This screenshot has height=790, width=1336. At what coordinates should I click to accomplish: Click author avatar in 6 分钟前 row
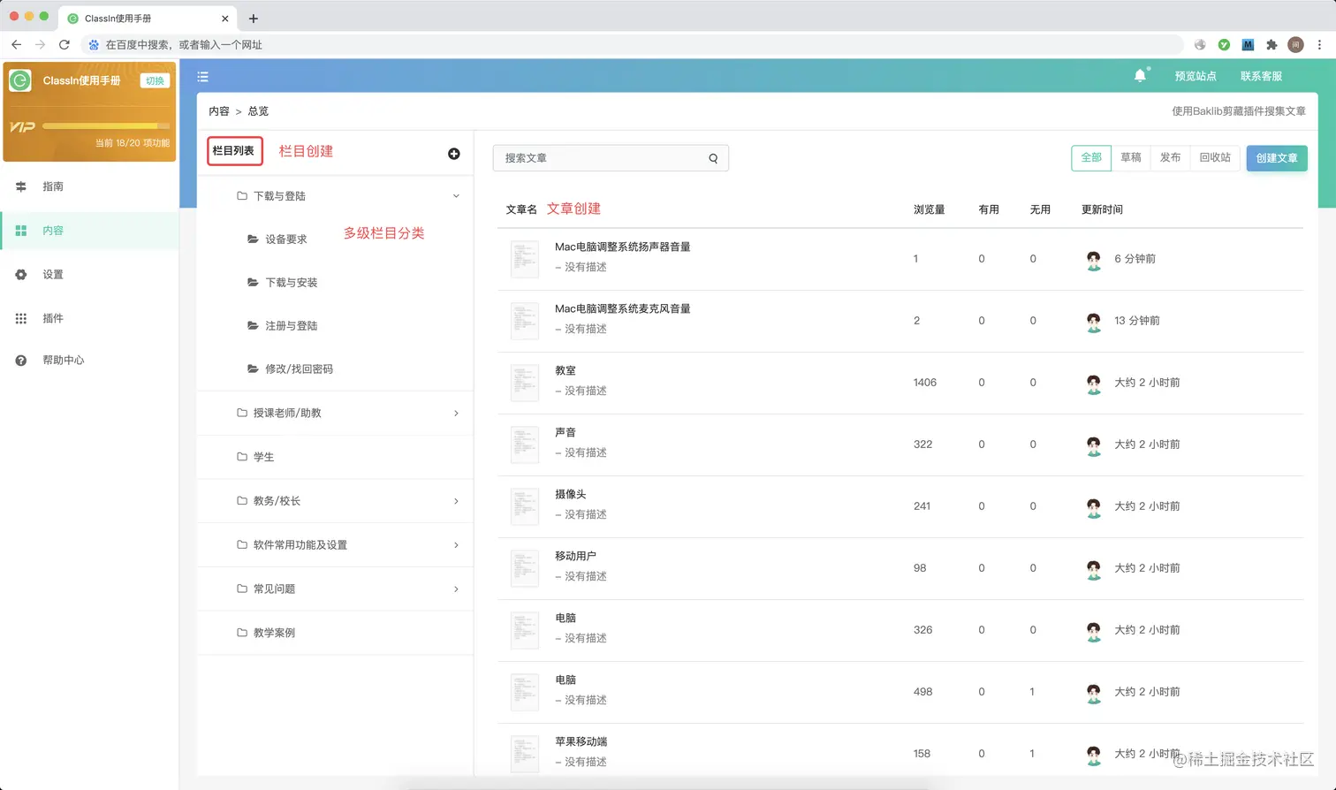click(1094, 260)
